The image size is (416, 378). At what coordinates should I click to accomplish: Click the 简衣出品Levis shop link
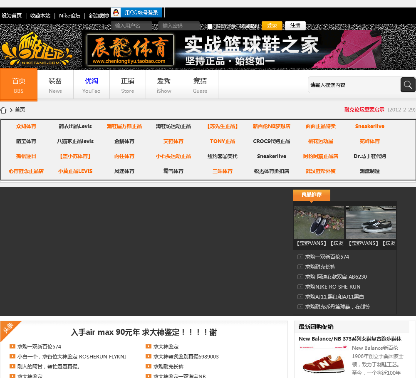tap(75, 126)
